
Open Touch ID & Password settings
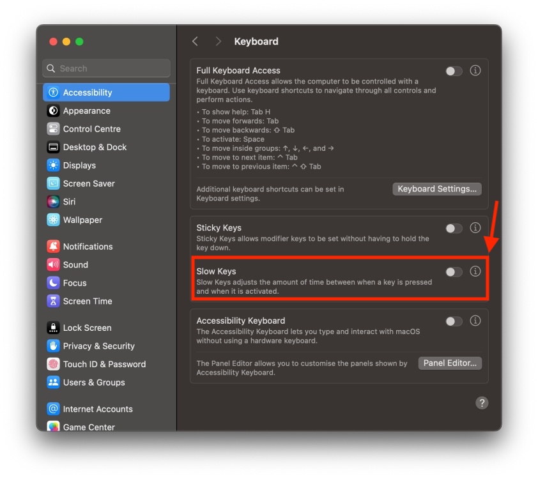pyautogui.click(x=106, y=364)
